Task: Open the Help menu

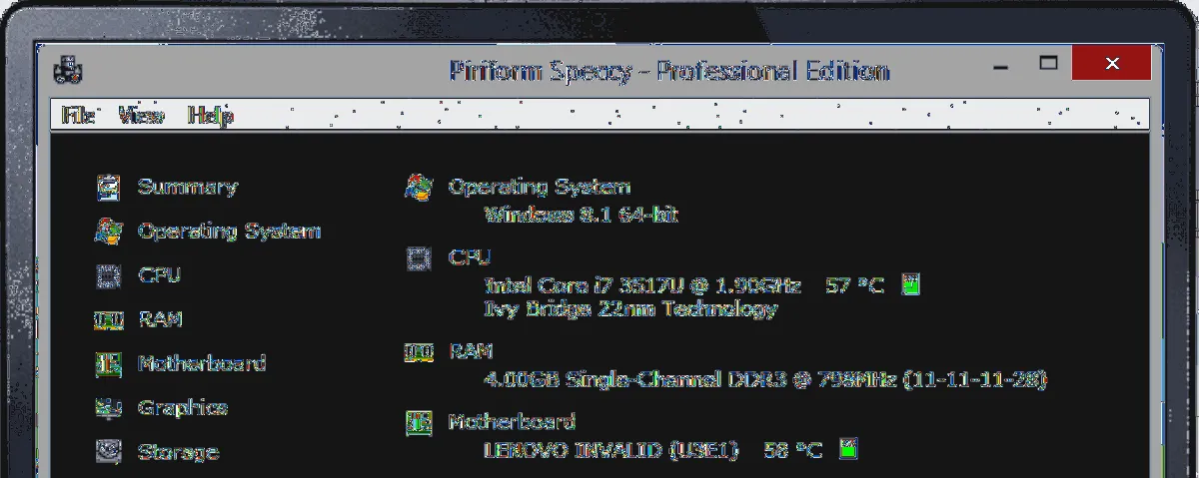Action: (x=210, y=116)
